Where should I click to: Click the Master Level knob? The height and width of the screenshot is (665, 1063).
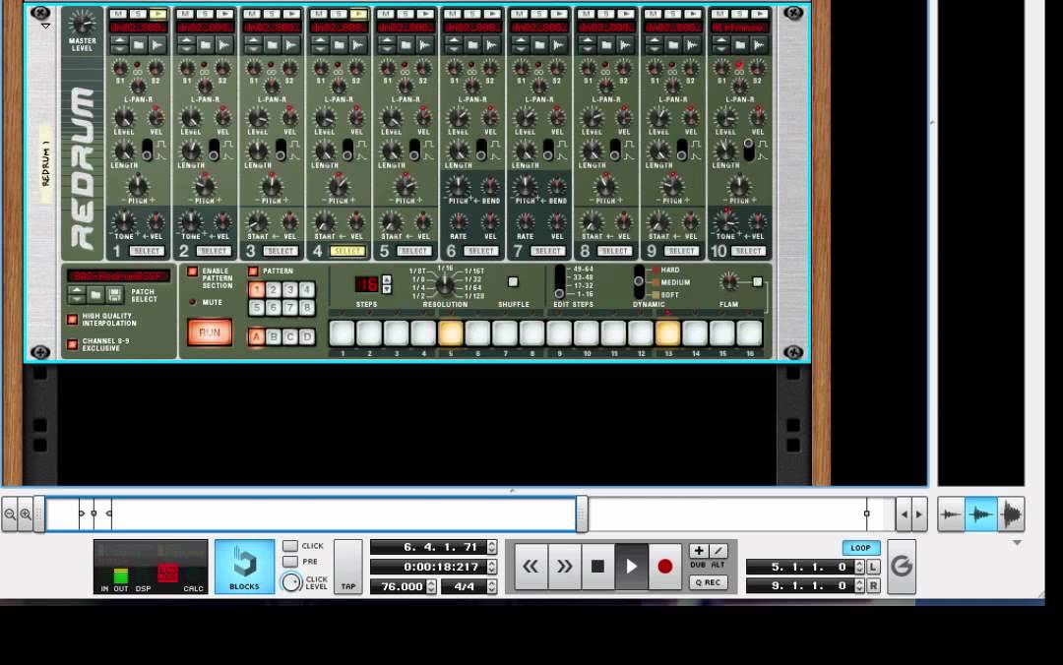82,23
